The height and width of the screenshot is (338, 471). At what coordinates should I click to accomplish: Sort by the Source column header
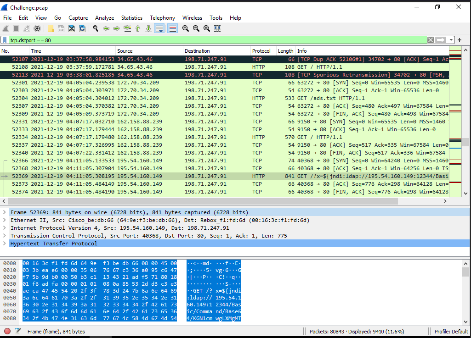click(x=149, y=51)
